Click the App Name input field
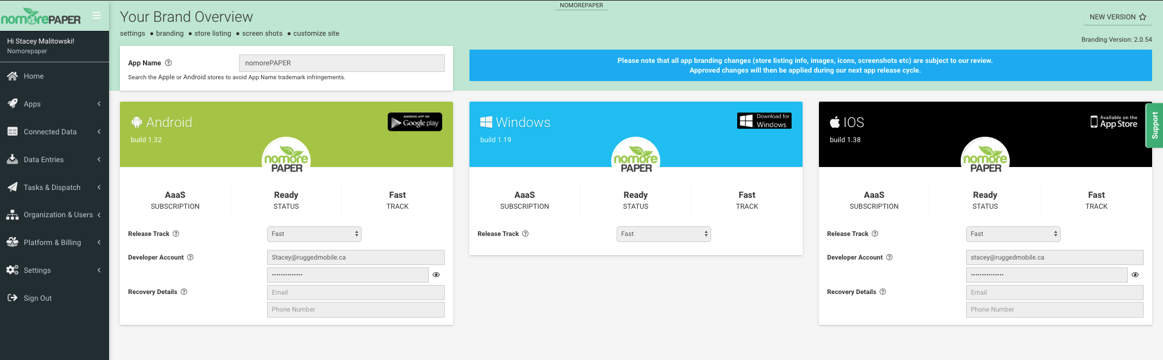The height and width of the screenshot is (360, 1163). point(342,63)
